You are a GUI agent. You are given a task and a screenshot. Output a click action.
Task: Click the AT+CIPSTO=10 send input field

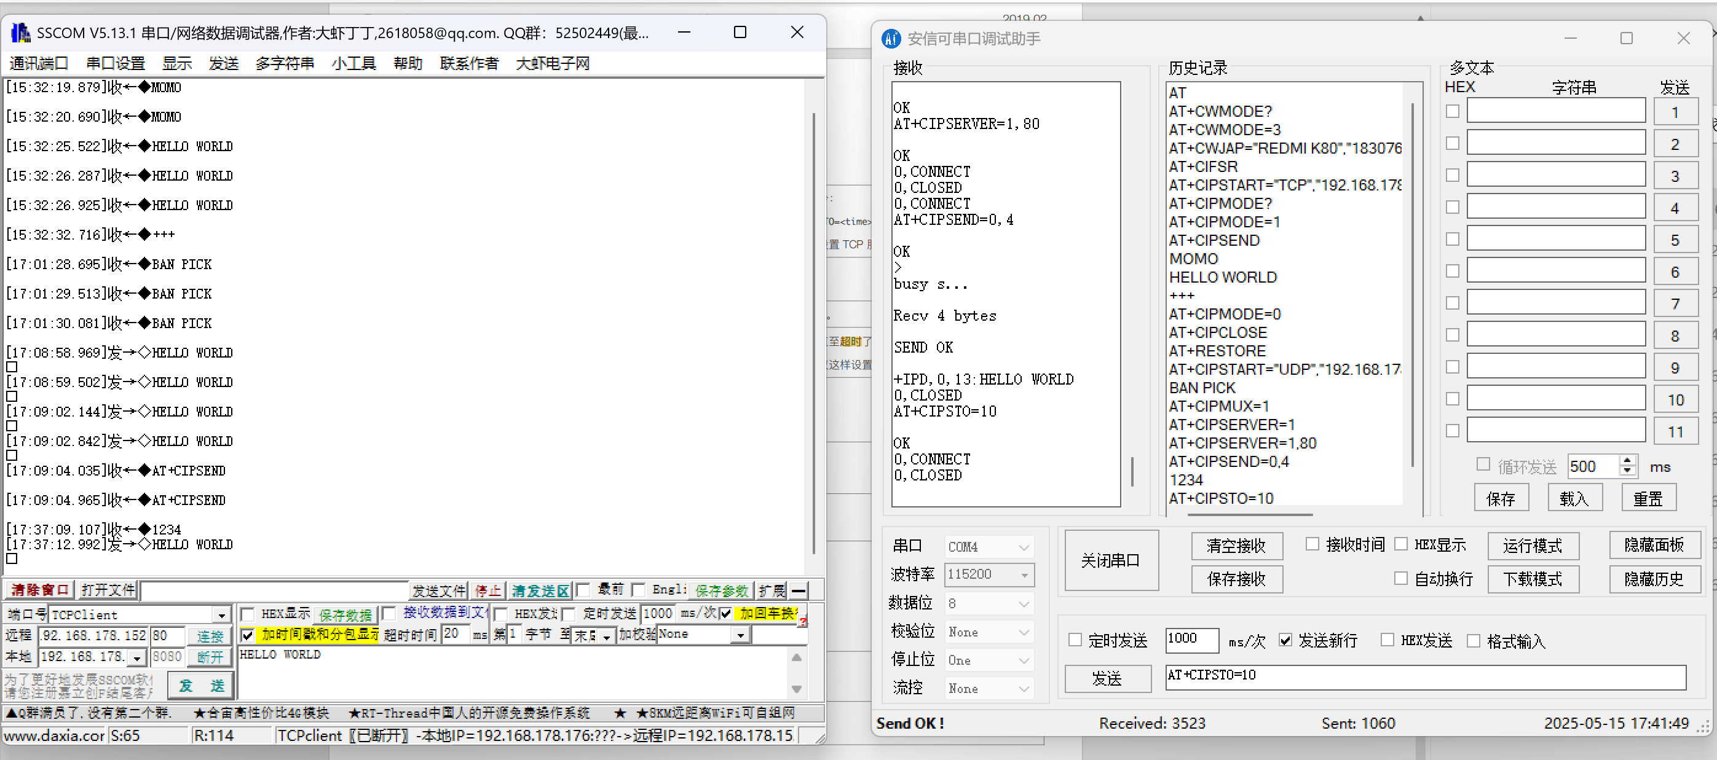pos(1425,676)
